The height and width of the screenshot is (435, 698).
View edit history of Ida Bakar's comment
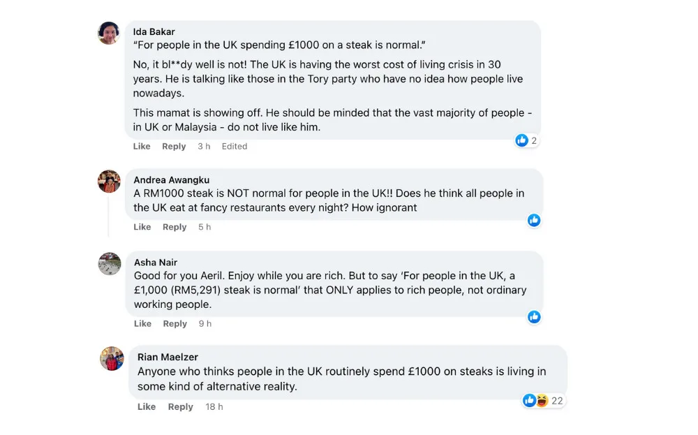pos(235,146)
